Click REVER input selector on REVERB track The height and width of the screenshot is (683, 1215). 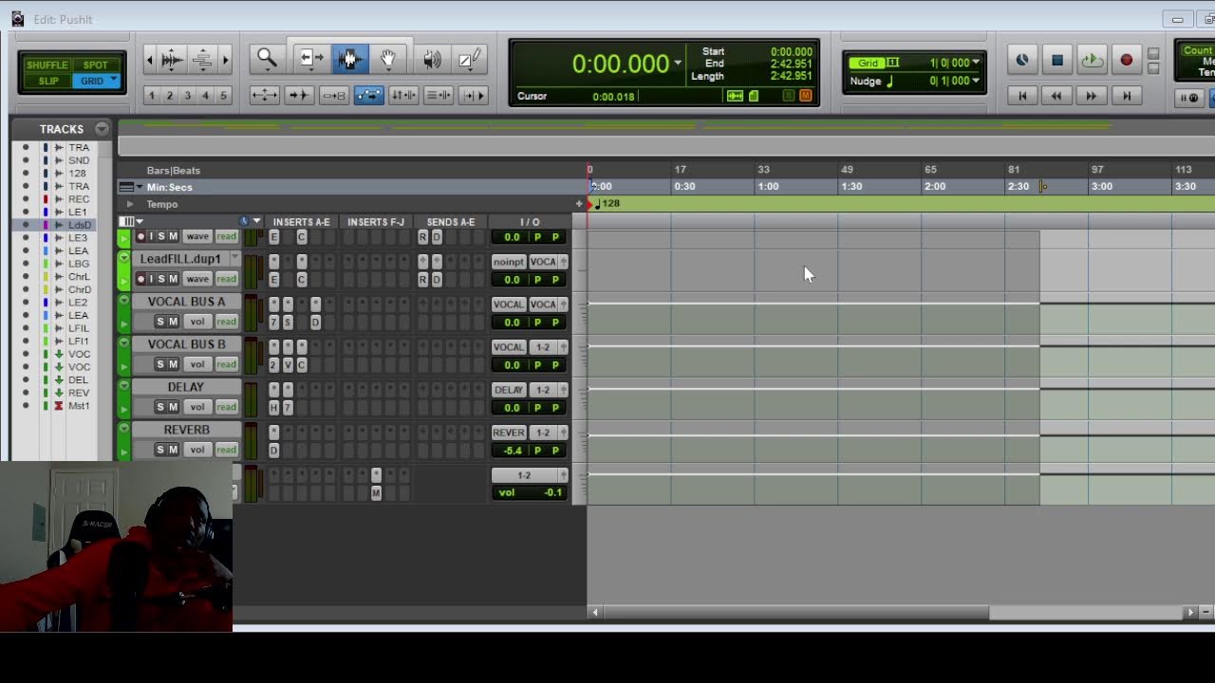coord(508,433)
